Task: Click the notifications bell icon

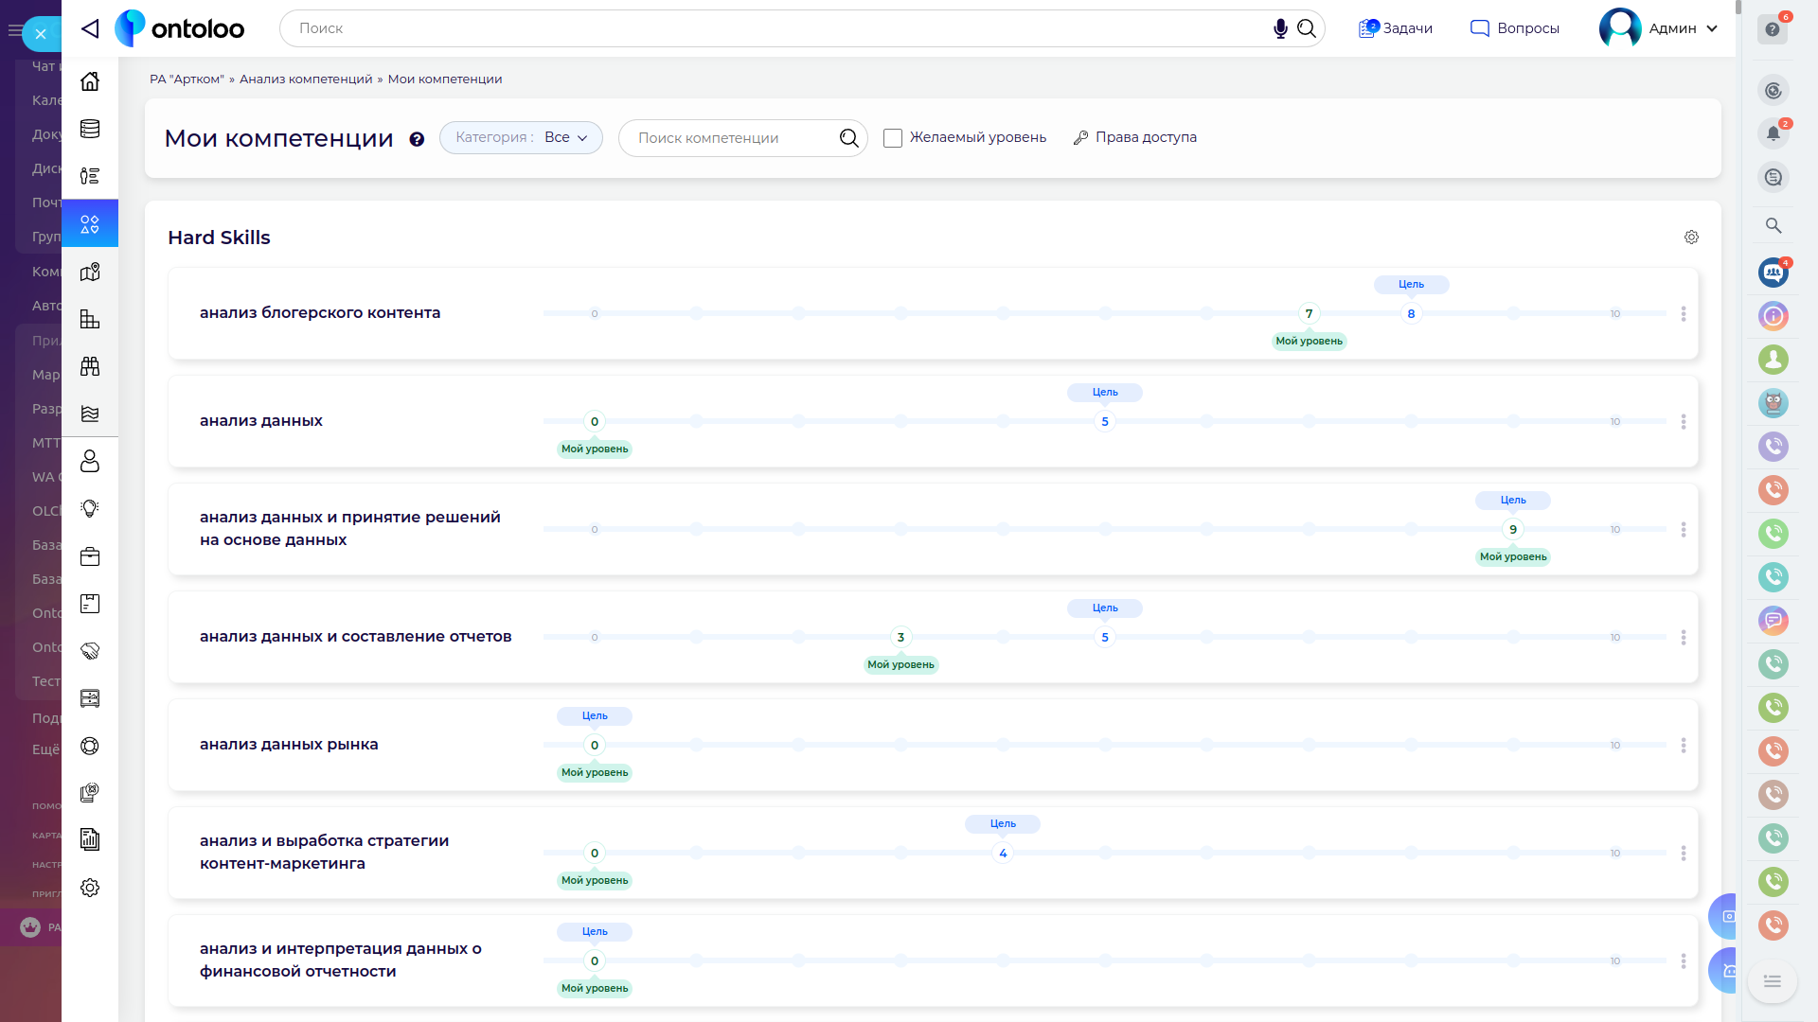Action: click(1773, 133)
